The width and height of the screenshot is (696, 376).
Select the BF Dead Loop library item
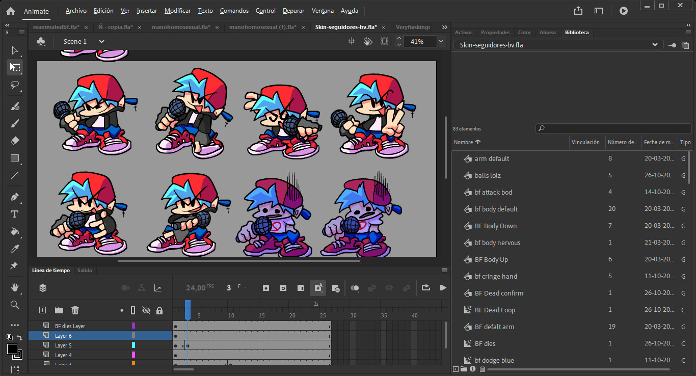pyautogui.click(x=495, y=310)
